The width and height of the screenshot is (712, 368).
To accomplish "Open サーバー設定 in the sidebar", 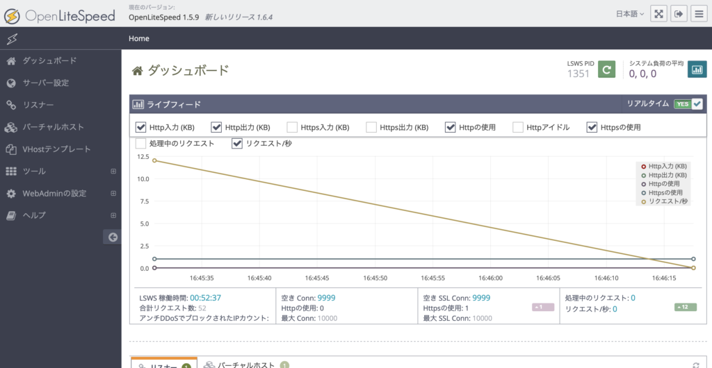I will click(x=46, y=83).
